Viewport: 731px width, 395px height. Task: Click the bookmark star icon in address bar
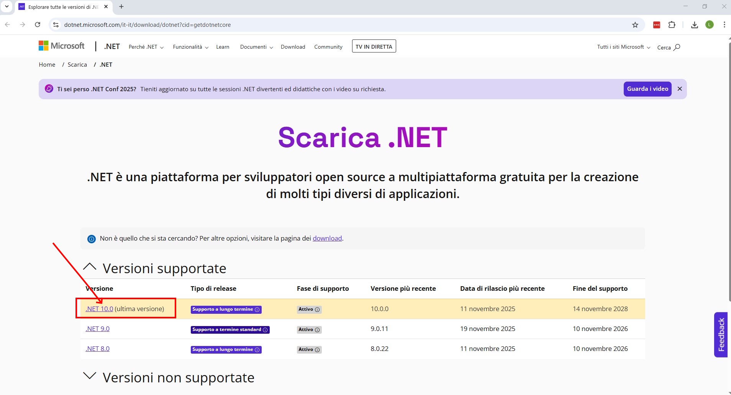635,25
